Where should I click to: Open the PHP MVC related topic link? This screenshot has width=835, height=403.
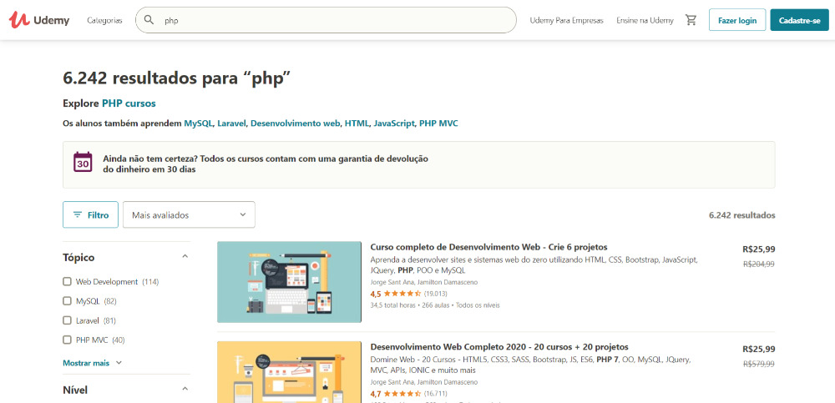tap(438, 123)
